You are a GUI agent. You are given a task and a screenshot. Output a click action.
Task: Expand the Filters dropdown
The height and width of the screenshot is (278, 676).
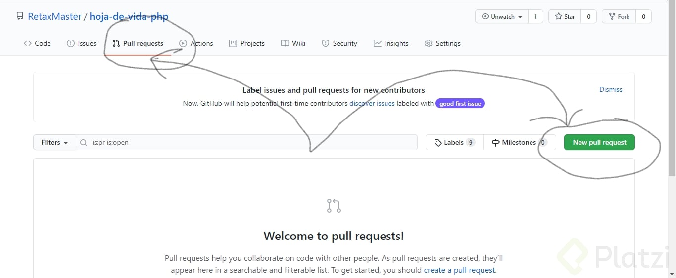pos(54,142)
